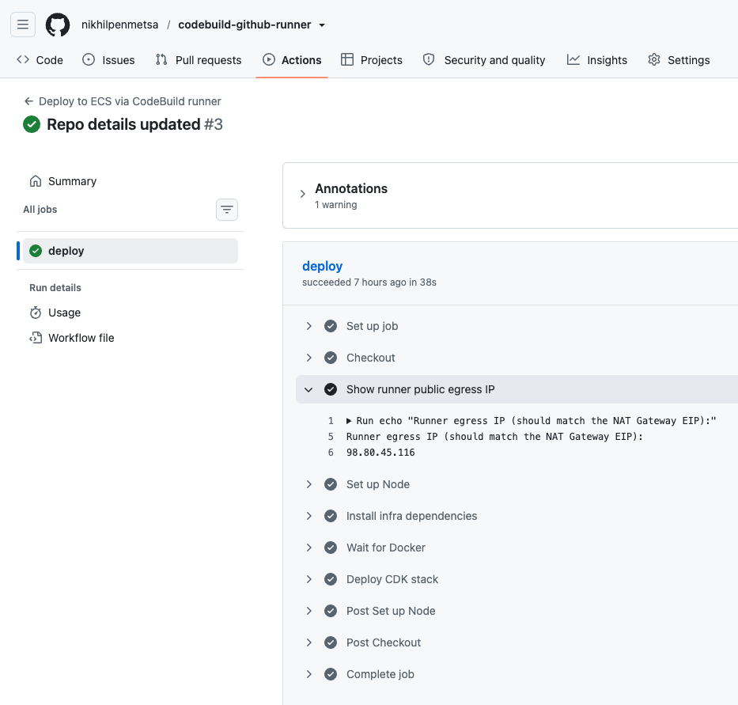Click the green check icon on deploy sidebar item
738x705 pixels.
tap(36, 251)
